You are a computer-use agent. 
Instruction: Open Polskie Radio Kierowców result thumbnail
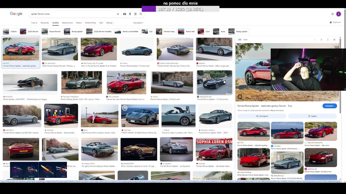(175, 49)
